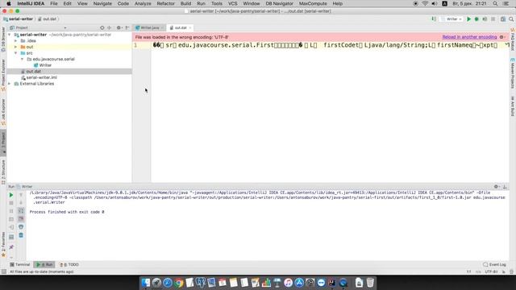The height and width of the screenshot is (290, 516).
Task: Collapse the edu.javacourse.serial package
Action: click(23, 59)
